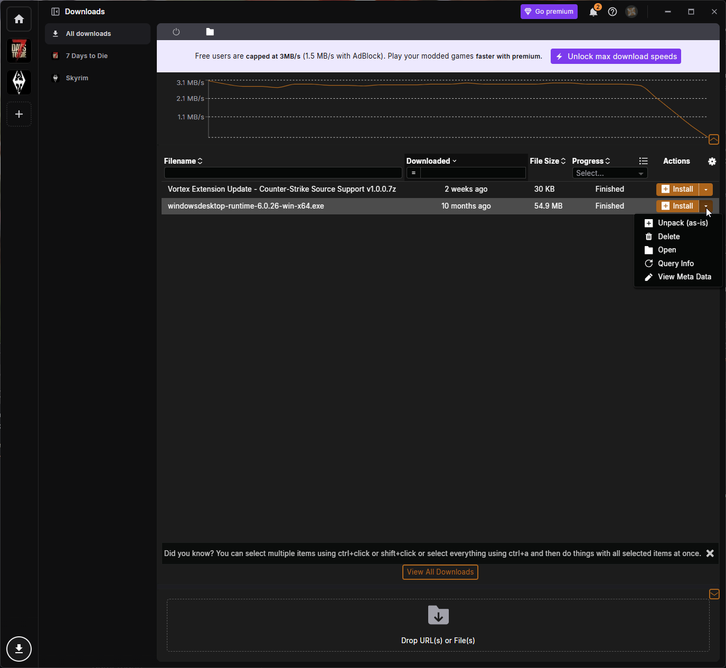The height and width of the screenshot is (668, 726).
Task: Toggle the list view icon near Actions
Action: [x=643, y=161]
